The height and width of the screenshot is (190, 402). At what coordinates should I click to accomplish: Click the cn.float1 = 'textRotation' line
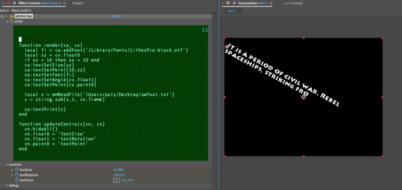(x=60, y=139)
